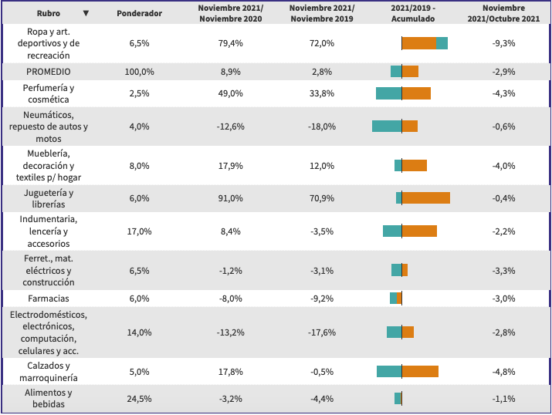
Task: Select the Perfumería y cosmética row
Action: coord(49,93)
